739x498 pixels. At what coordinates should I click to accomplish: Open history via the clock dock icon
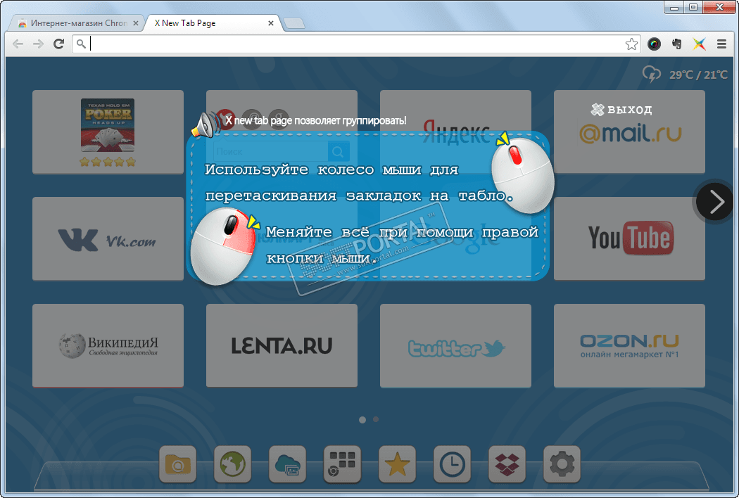pyautogui.click(x=452, y=464)
